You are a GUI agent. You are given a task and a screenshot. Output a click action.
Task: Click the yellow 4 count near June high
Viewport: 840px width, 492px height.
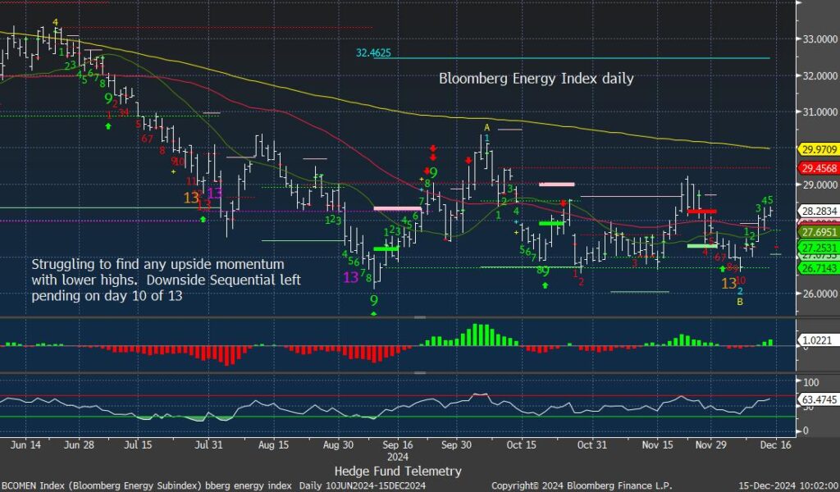55,22
